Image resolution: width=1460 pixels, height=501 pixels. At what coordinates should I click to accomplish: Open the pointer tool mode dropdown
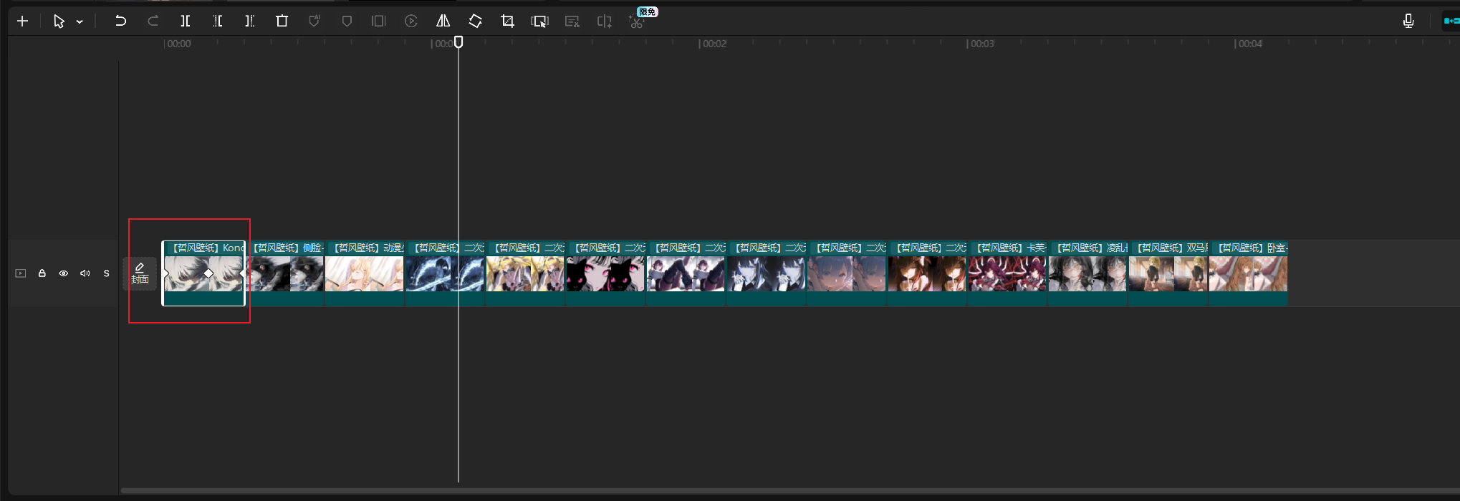(x=80, y=22)
